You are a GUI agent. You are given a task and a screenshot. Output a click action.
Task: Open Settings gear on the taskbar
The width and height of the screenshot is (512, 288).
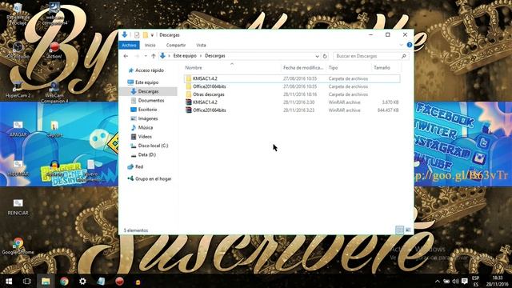pos(82,281)
